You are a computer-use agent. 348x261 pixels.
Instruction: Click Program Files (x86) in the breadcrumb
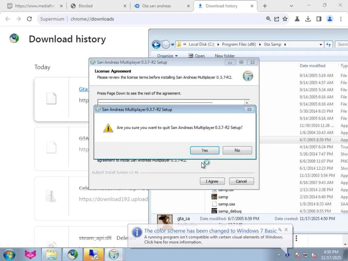click(239, 45)
